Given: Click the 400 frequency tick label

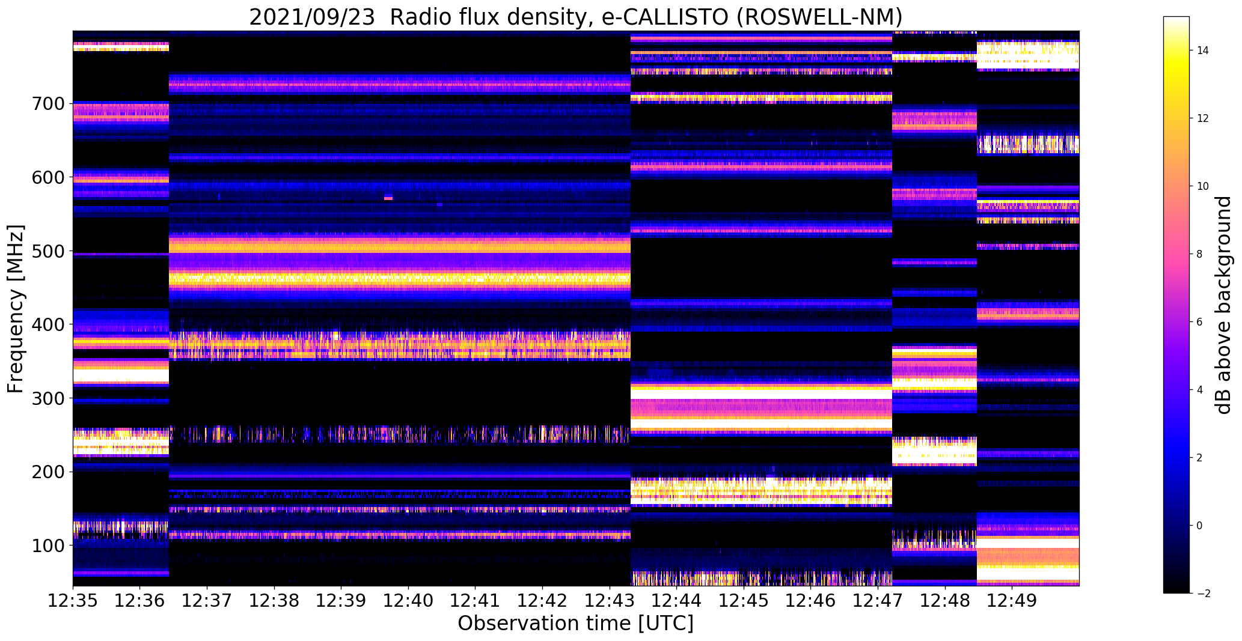Looking at the screenshot, I should coord(47,325).
